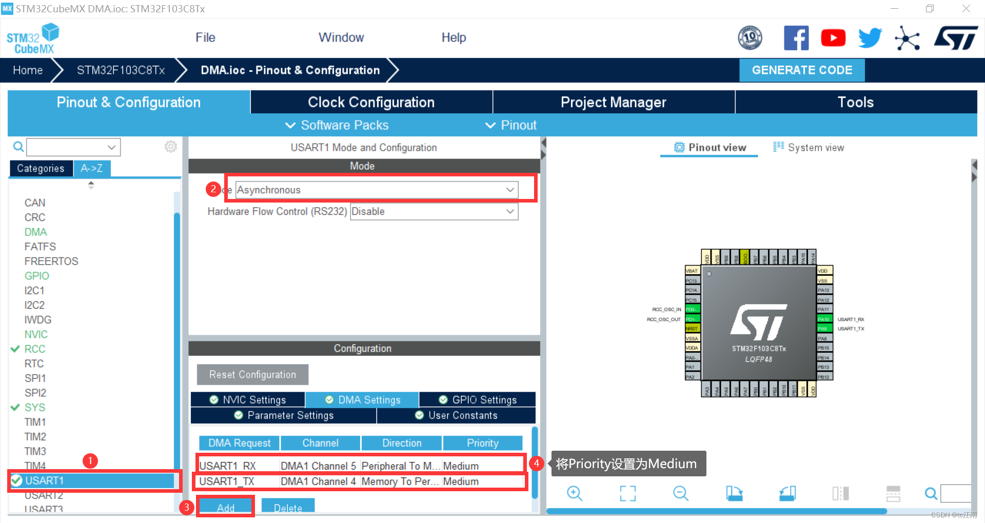
Task: Click the ST logo in header
Action: point(956,38)
